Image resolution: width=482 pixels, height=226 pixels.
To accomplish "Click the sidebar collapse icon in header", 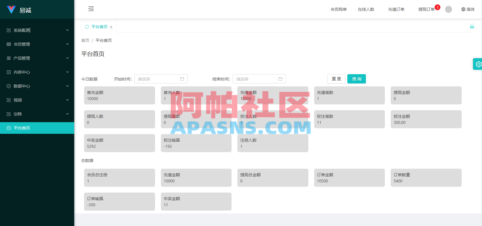I will (x=91, y=9).
